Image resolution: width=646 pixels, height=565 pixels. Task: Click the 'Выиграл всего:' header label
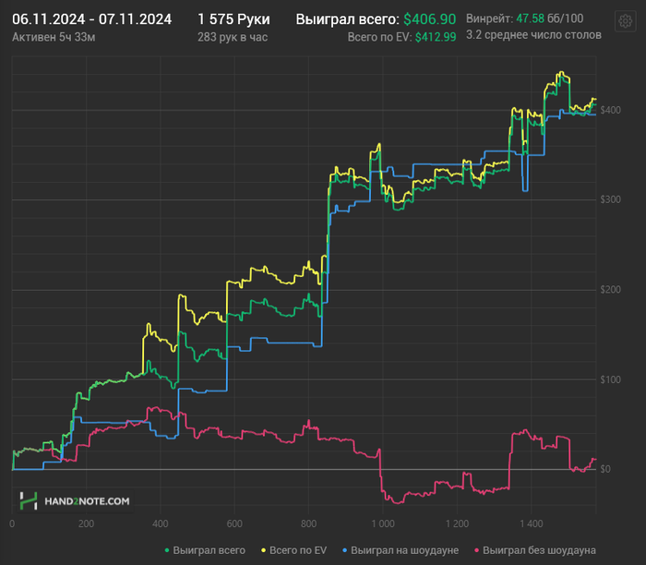click(x=348, y=19)
